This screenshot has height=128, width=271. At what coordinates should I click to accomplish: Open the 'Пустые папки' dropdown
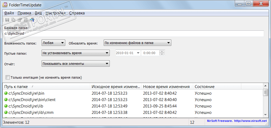(x=76, y=53)
